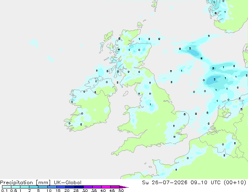This screenshot has width=248, height=192.
Task: Click the '35' legend tick label
Action: tap(94, 190)
